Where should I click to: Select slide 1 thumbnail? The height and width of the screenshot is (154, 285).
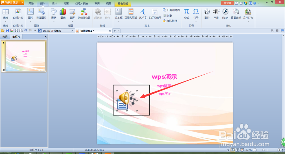click(x=26, y=56)
